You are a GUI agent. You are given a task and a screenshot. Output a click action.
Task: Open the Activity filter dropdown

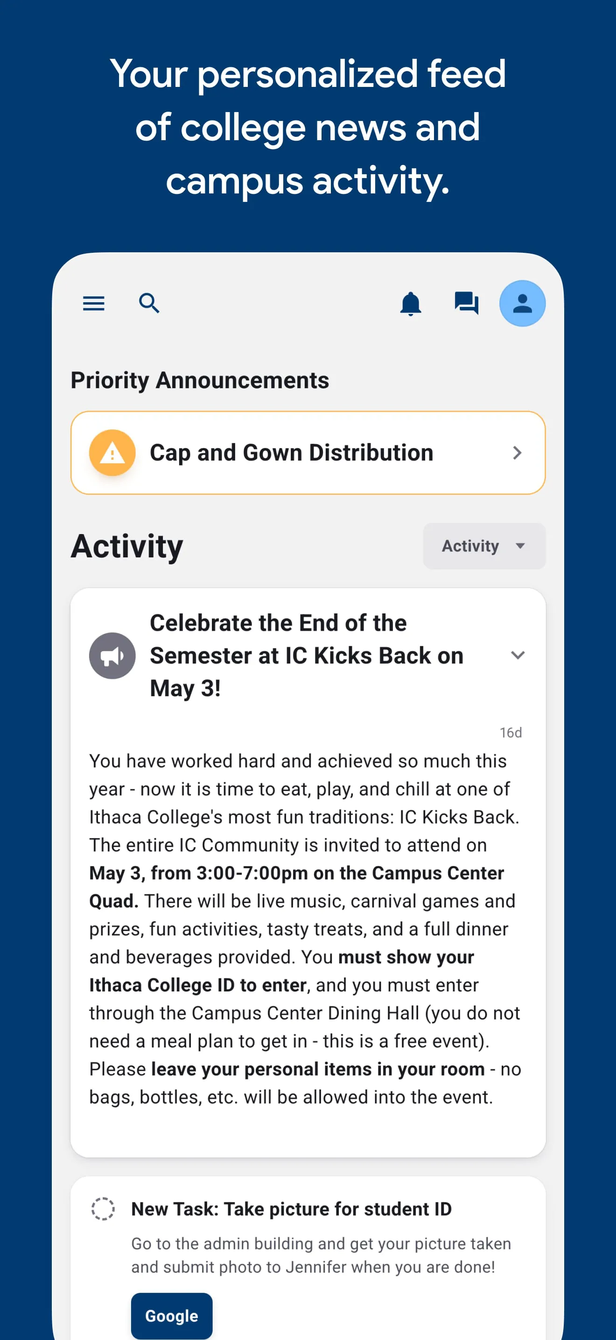click(483, 546)
